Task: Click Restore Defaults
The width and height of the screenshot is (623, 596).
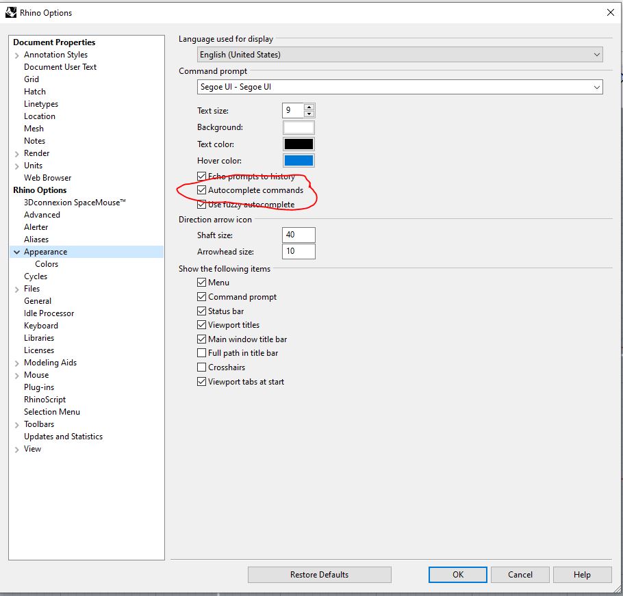Action: point(319,574)
